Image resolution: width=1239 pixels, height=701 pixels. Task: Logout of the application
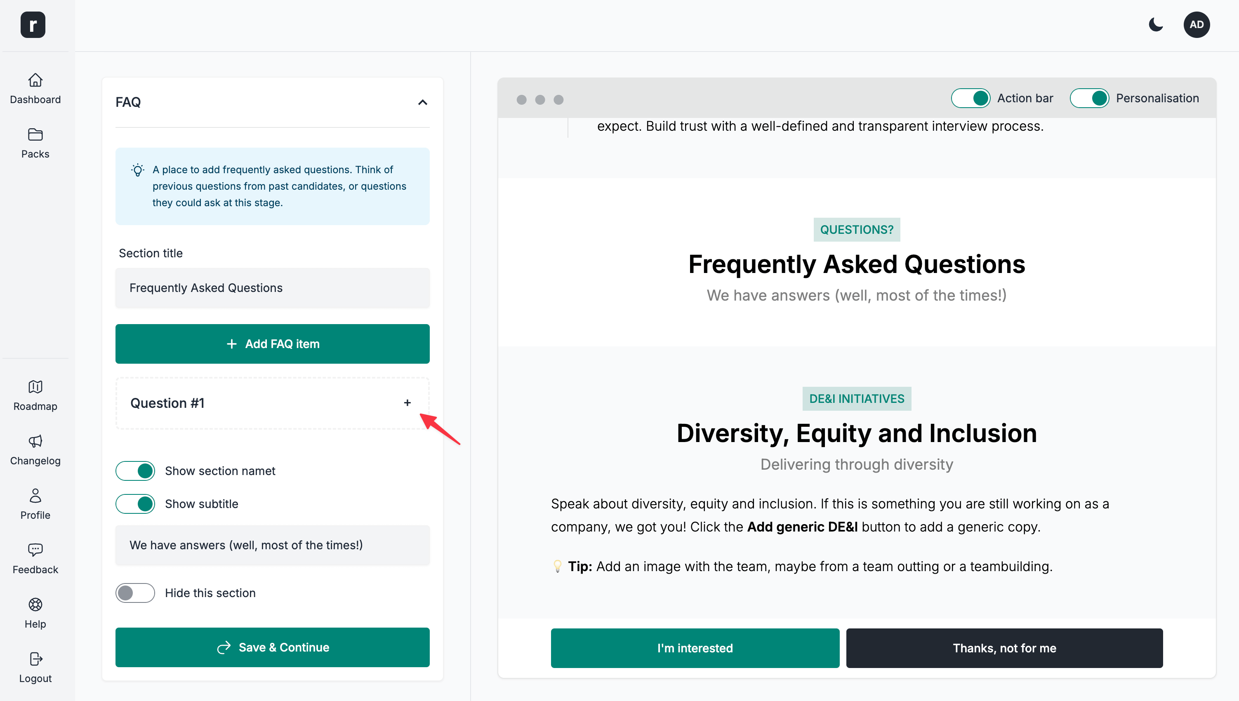[35, 667]
